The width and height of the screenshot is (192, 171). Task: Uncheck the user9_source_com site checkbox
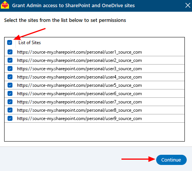point(10,119)
